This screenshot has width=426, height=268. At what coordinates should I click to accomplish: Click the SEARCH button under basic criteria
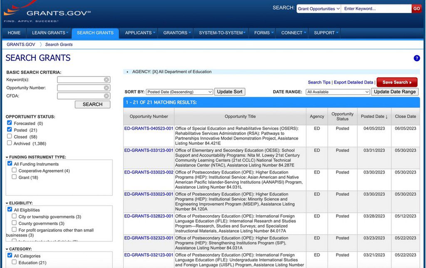pos(93,104)
